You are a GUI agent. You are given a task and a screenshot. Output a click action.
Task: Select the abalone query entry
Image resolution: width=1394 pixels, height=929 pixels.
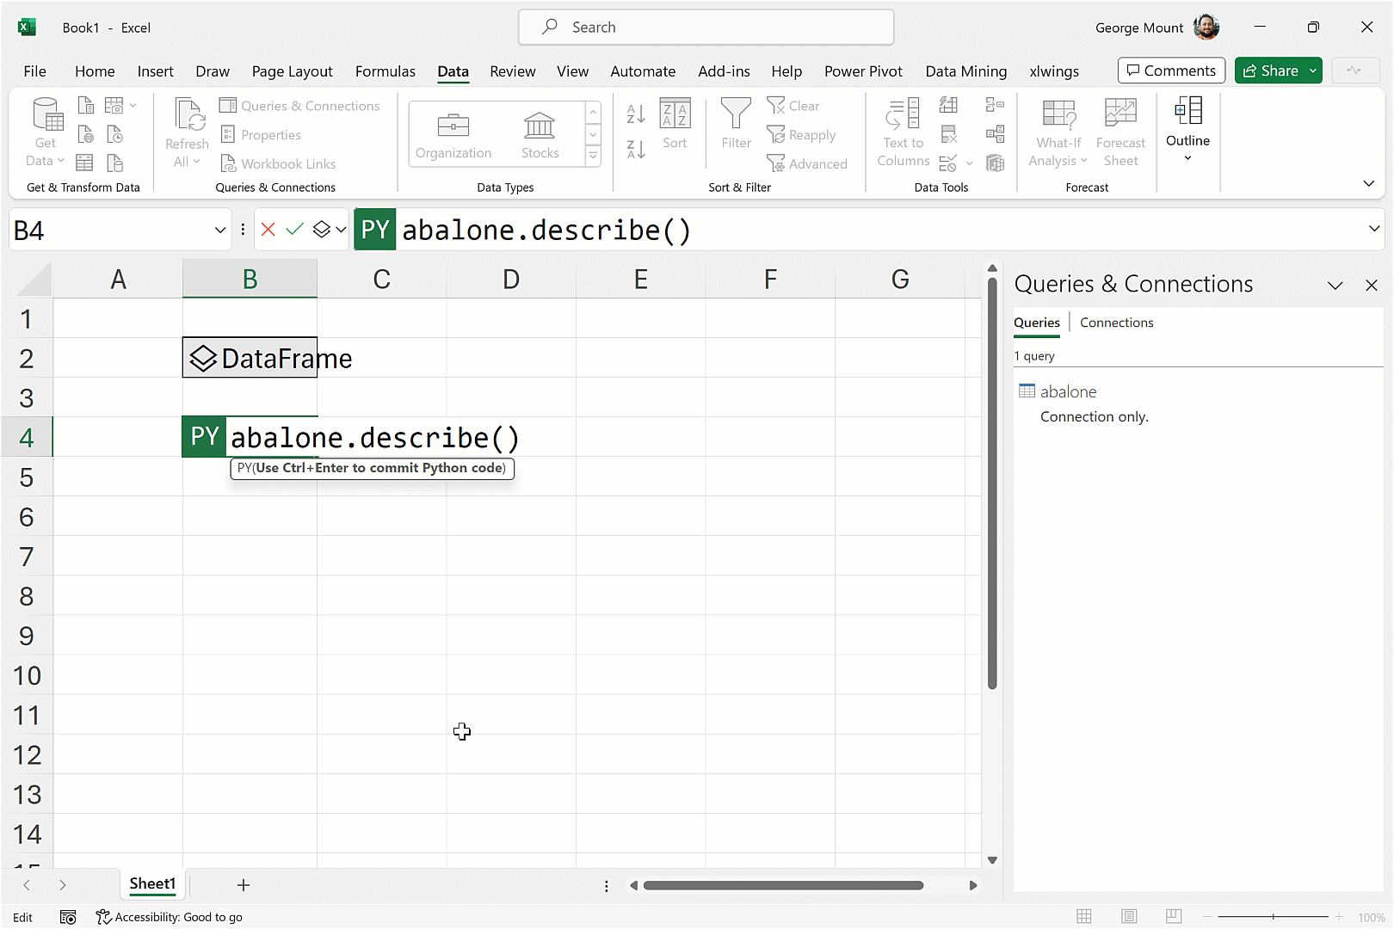pyautogui.click(x=1068, y=392)
